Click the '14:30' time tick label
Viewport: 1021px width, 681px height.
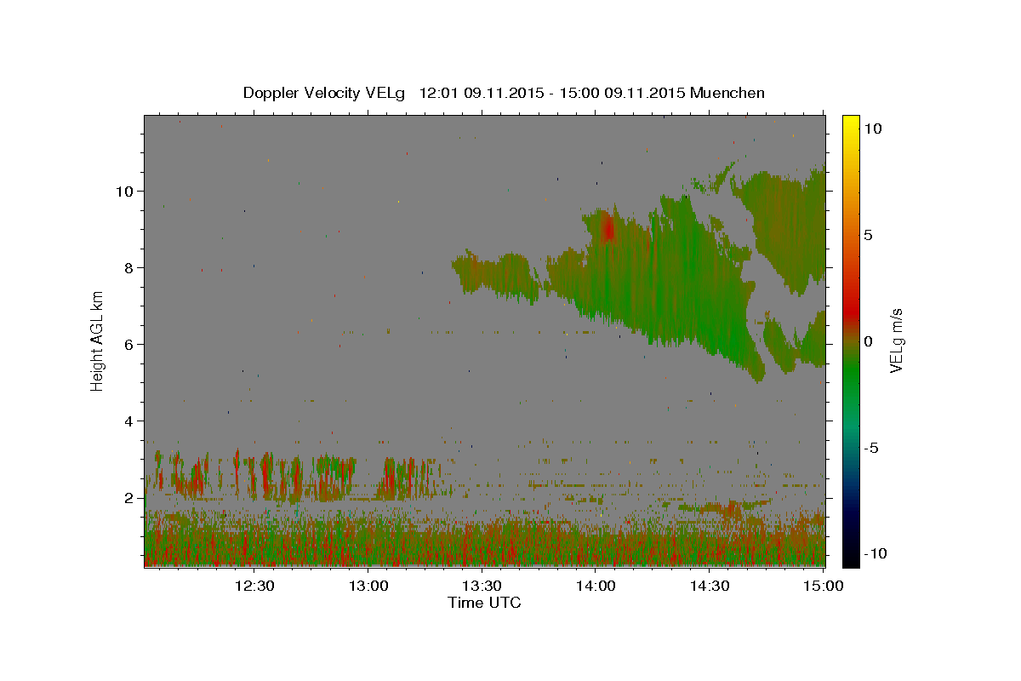709,586
